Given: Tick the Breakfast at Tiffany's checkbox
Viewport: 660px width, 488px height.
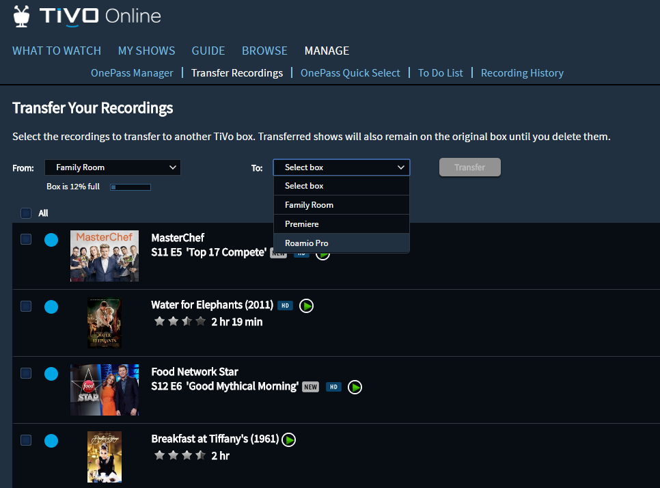Looking at the screenshot, I should (26, 440).
